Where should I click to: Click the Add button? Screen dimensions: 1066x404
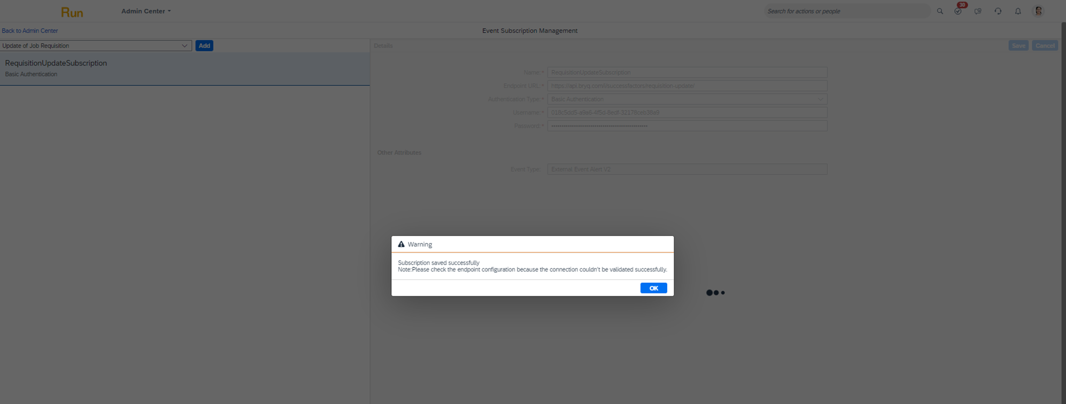[204, 46]
